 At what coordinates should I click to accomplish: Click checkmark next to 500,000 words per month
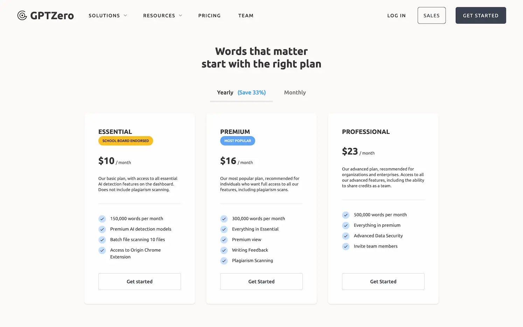point(346,215)
